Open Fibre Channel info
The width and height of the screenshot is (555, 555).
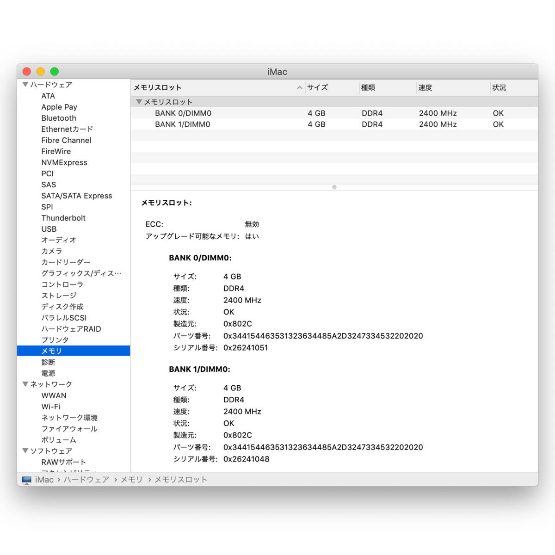click(66, 140)
